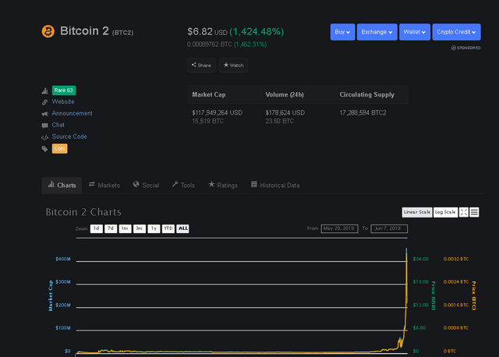View the Source Code link
Screen dimensions: 499x357
[x=69, y=136]
